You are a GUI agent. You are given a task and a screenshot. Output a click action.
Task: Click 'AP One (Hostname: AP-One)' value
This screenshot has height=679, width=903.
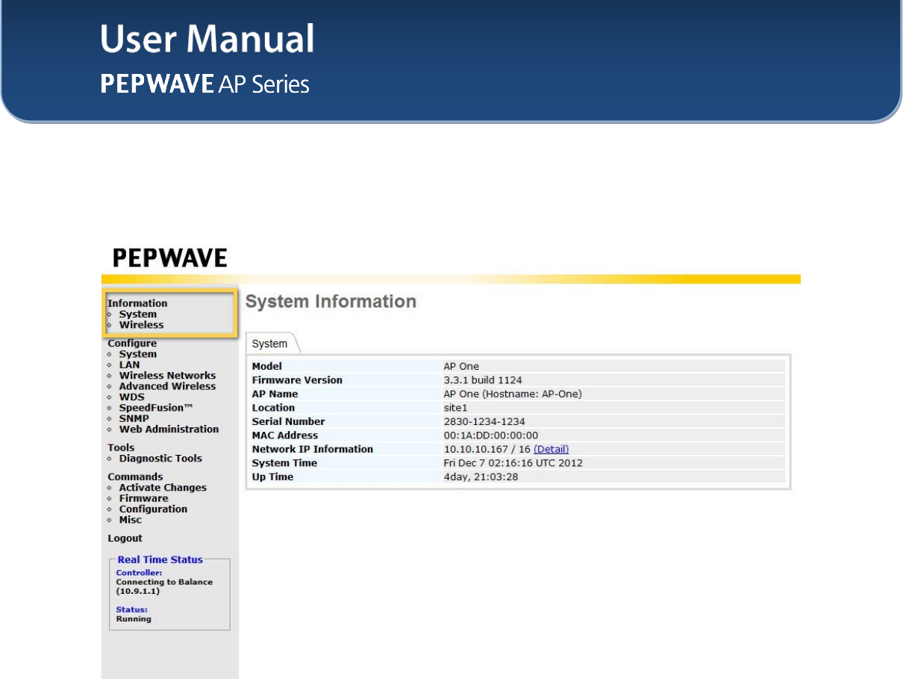pos(513,394)
